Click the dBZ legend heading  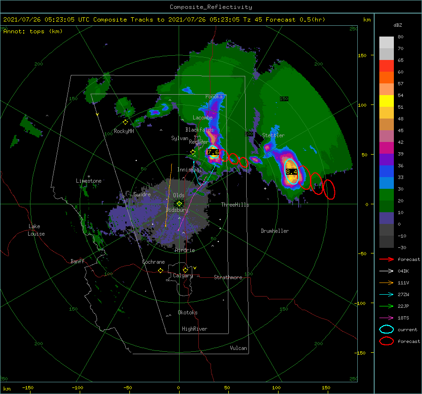click(398, 25)
